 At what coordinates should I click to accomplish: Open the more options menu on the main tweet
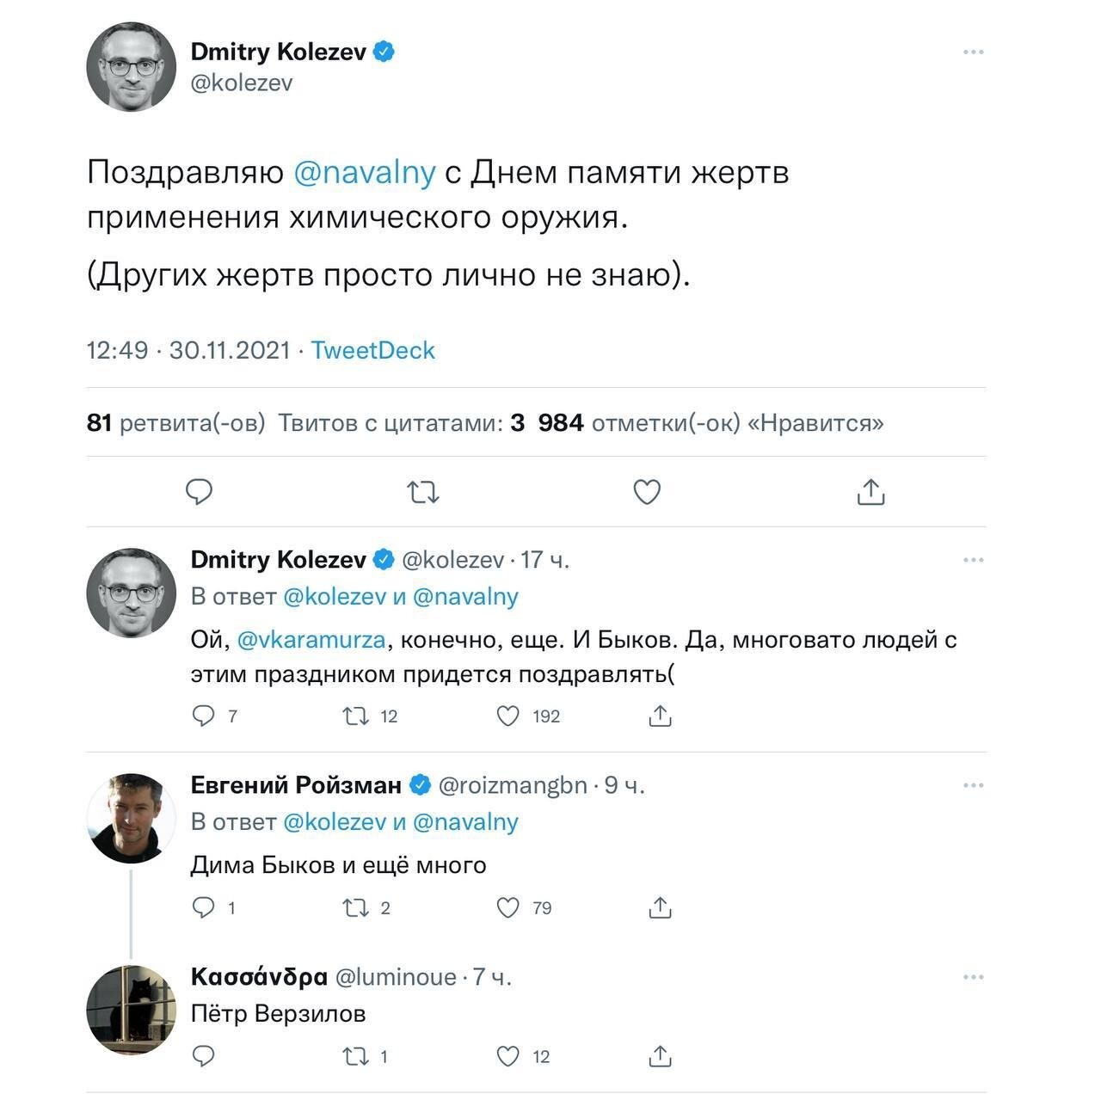pyautogui.click(x=974, y=52)
